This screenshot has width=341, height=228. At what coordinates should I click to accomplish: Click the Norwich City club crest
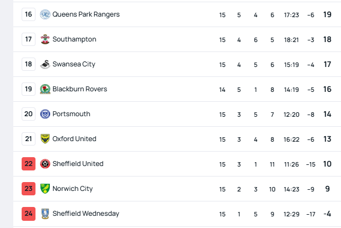(45, 189)
